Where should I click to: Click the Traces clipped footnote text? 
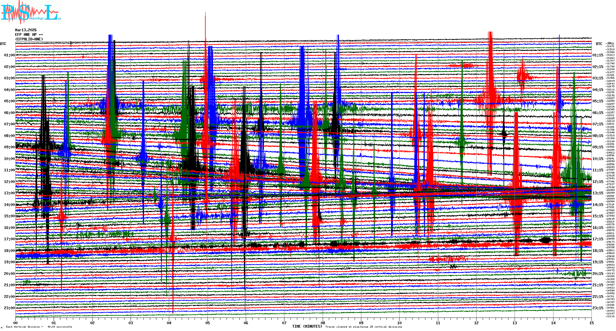tap(363, 327)
